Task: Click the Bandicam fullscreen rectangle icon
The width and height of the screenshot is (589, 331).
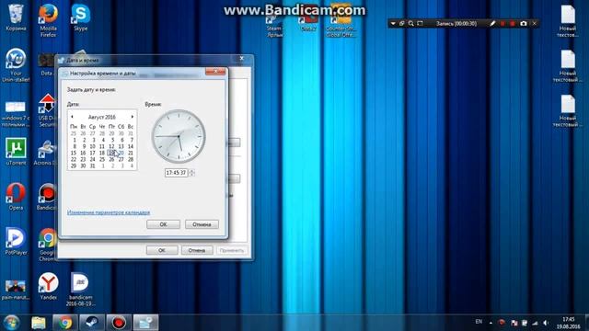Action: pyautogui.click(x=420, y=23)
